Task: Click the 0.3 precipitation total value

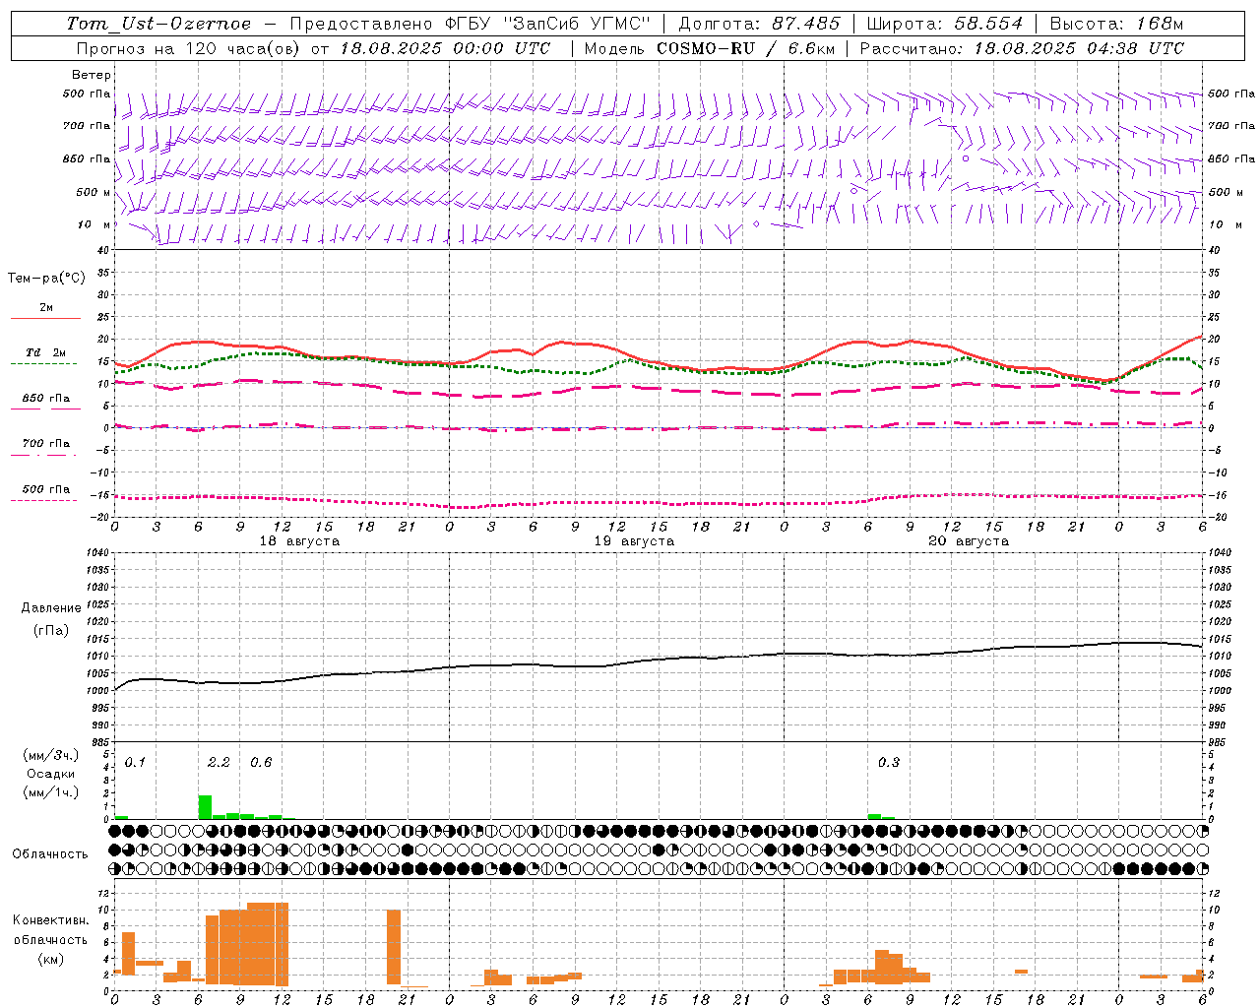Action: 889,762
